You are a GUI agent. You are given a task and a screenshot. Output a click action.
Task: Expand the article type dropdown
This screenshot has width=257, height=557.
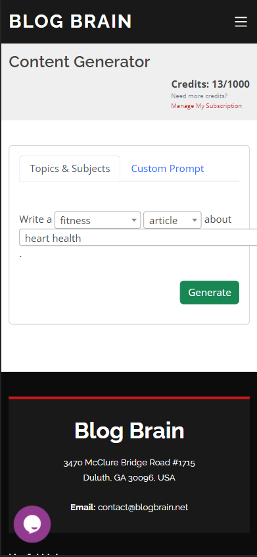172,220
